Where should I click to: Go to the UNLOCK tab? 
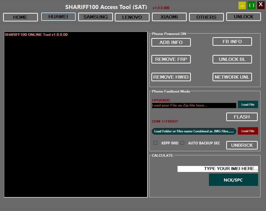click(243, 16)
